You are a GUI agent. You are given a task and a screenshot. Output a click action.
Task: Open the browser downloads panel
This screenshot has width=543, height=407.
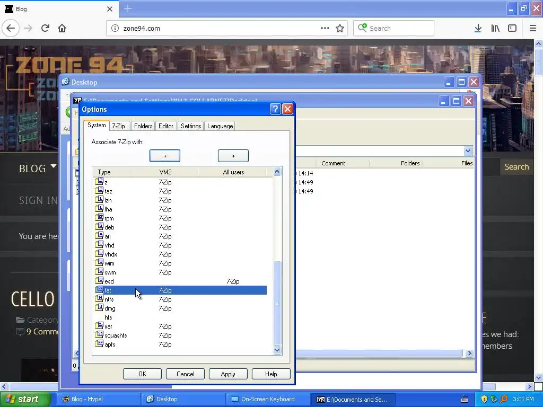pos(478,29)
